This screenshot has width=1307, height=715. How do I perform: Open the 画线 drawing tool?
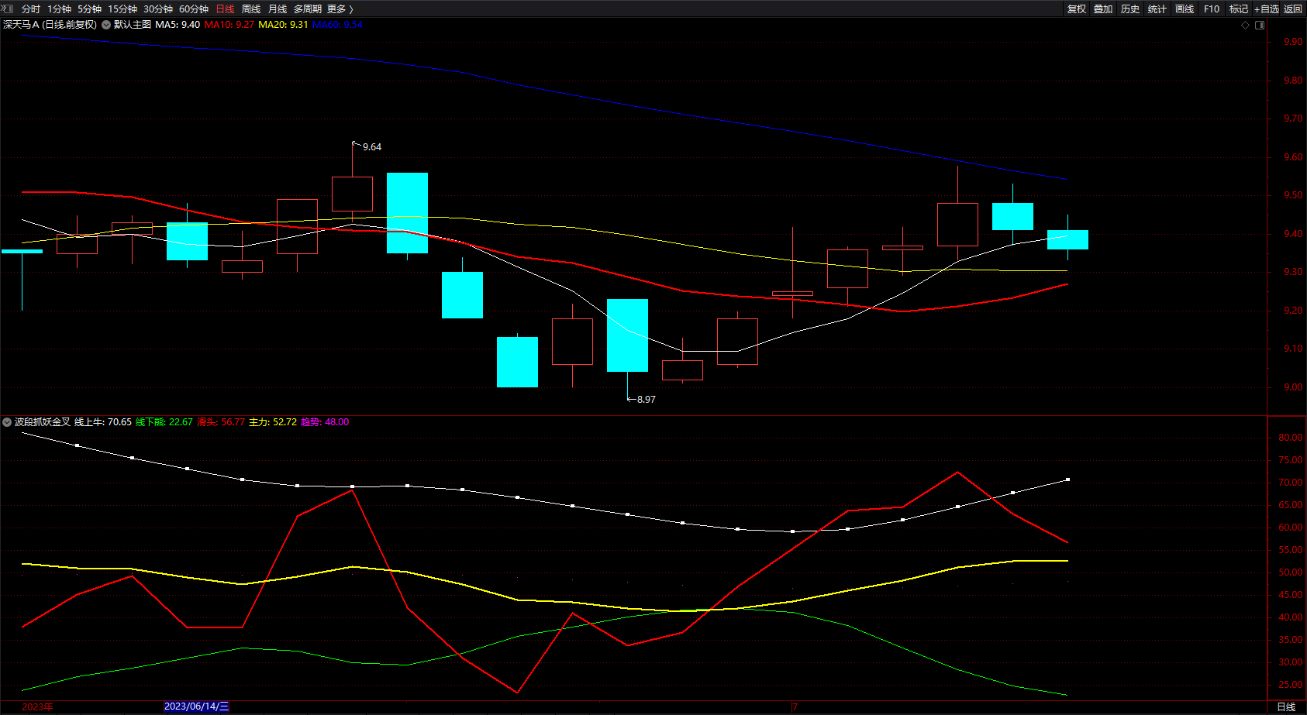[x=1185, y=9]
